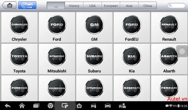Pick the FordEU brand icon
188x110 pixels.
132,25
